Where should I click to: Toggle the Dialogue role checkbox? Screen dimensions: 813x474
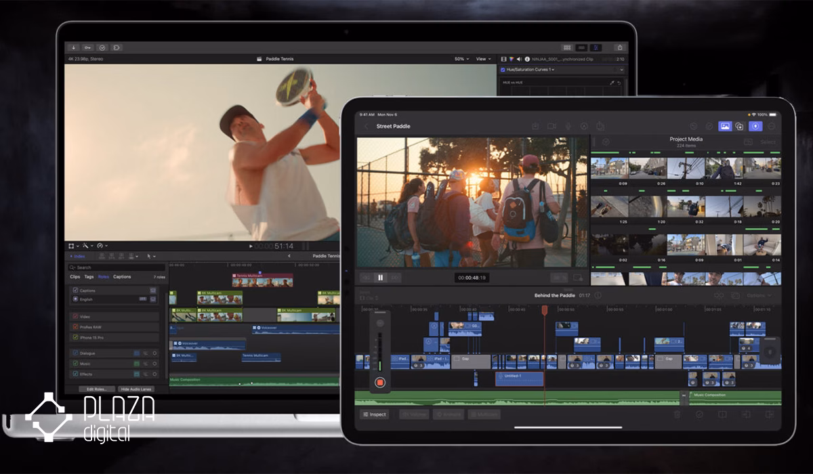[x=75, y=353]
